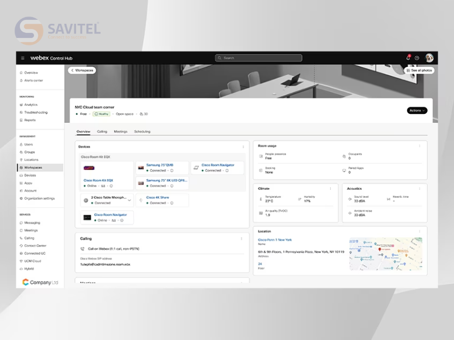Select Users in the sidebar
The image size is (454, 340).
[x=28, y=144]
